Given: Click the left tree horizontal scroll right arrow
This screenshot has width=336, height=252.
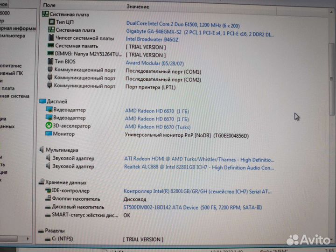Looking at the screenshot, I should [x=28, y=238].
